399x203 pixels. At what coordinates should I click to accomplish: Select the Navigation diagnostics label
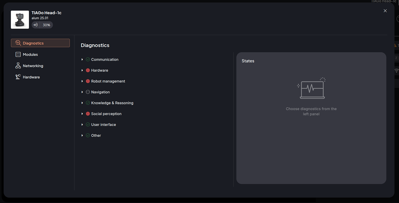coord(100,92)
